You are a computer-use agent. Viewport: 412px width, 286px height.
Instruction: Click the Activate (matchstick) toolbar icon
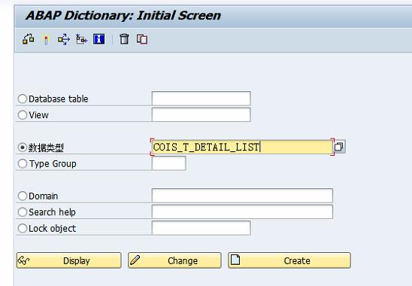[46, 40]
